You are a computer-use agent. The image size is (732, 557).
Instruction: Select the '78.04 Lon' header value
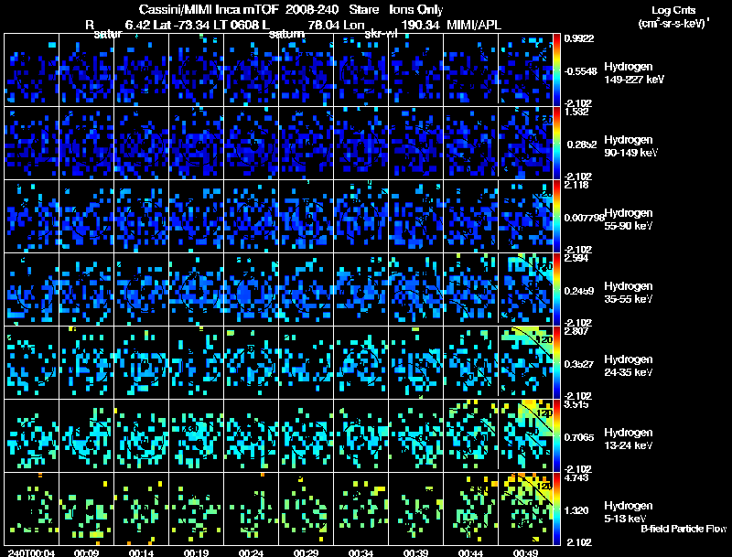coord(336,25)
